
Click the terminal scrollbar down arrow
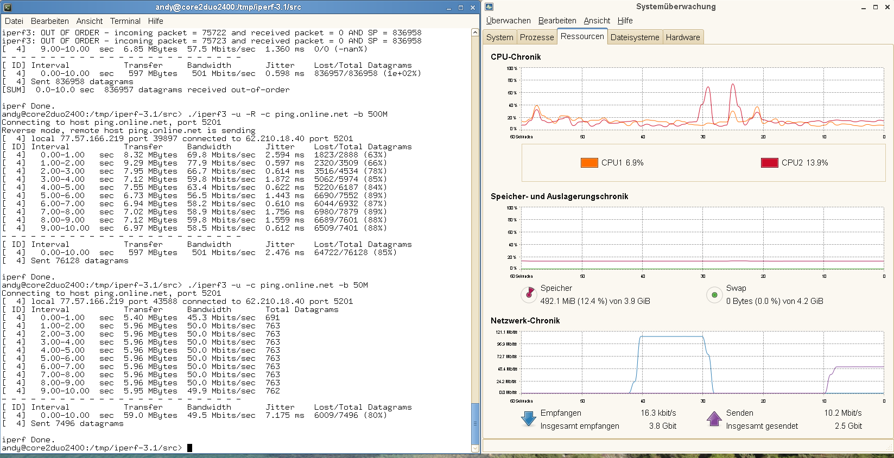pos(475,449)
